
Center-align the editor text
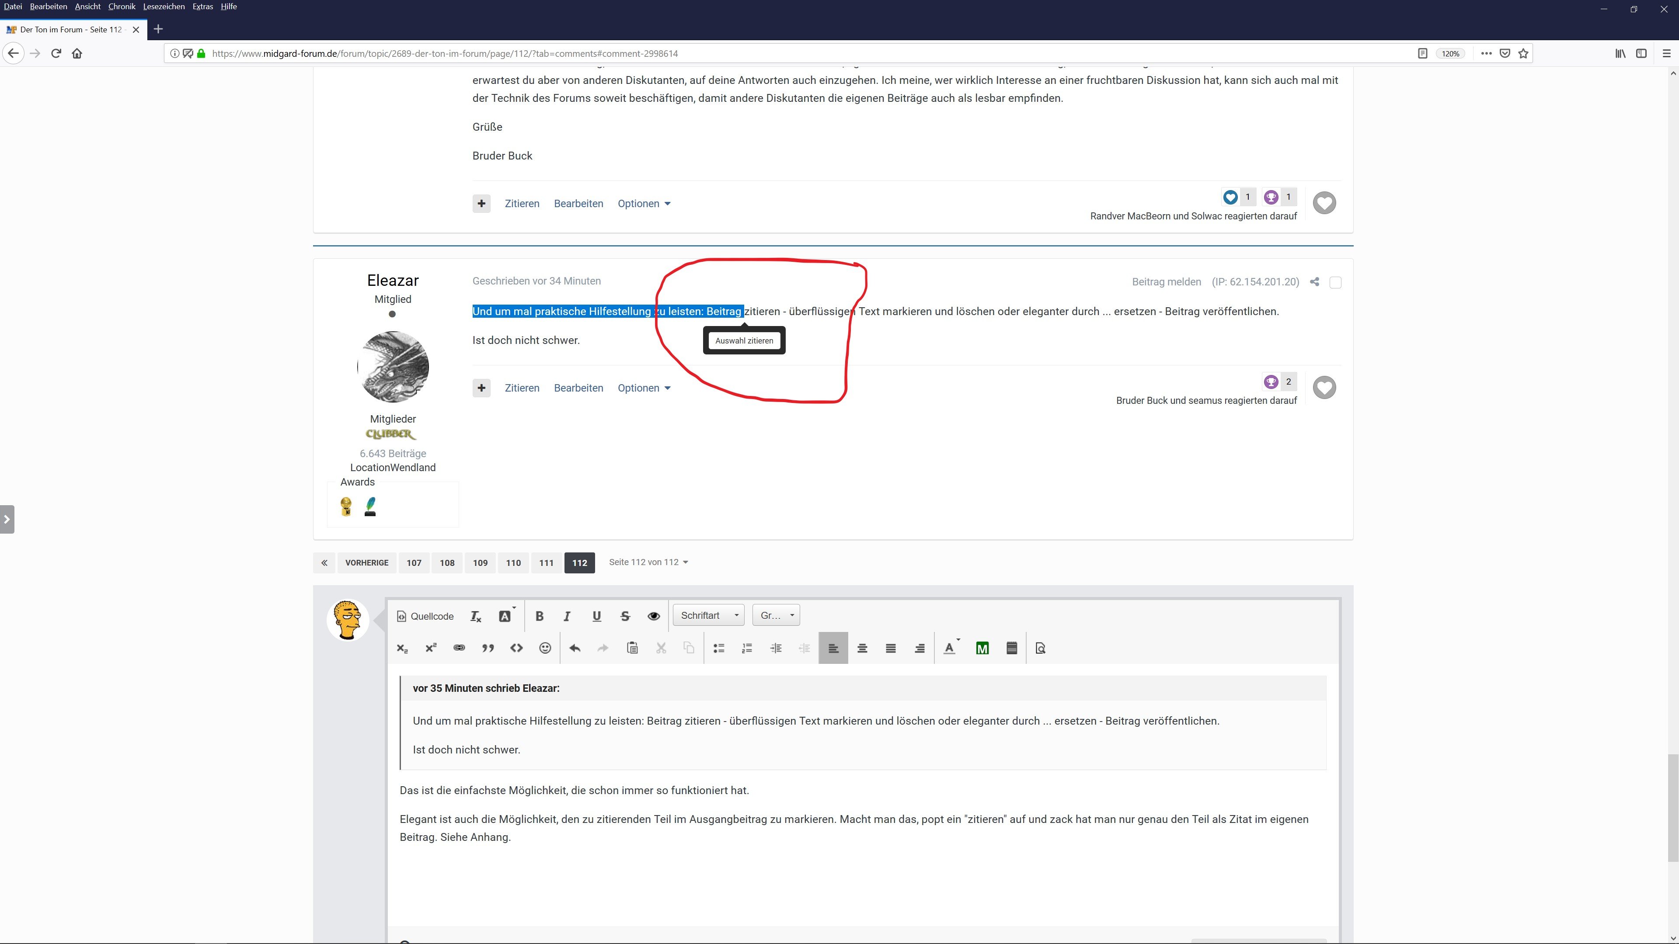pos(862,648)
